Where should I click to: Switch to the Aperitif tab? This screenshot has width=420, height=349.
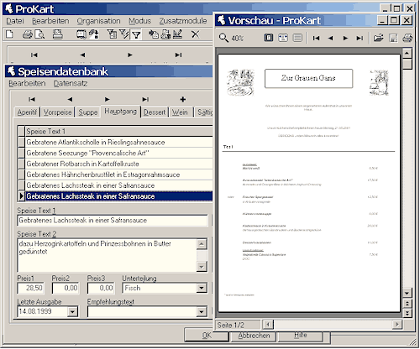(27, 112)
